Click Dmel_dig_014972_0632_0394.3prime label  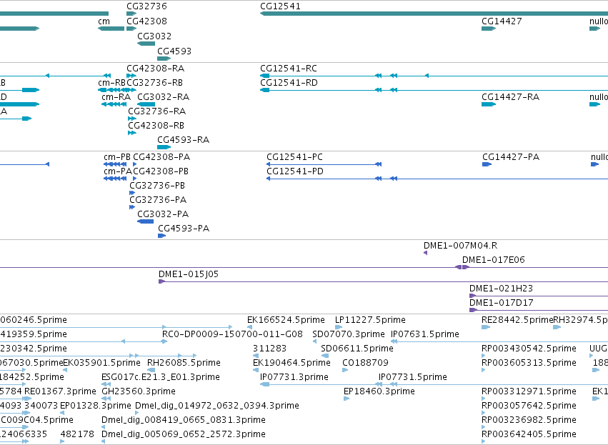coord(217,406)
